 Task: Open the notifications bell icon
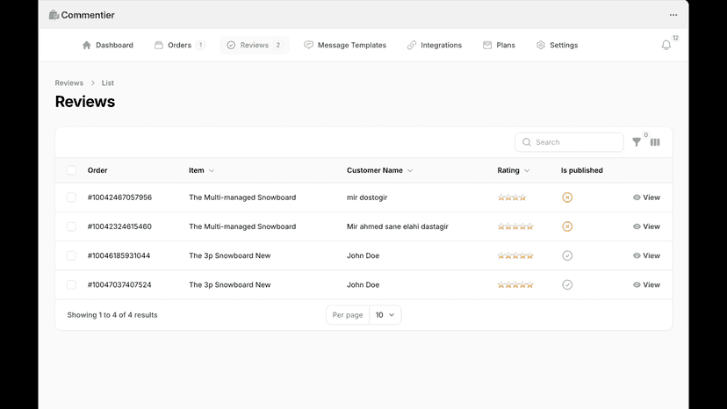point(666,45)
